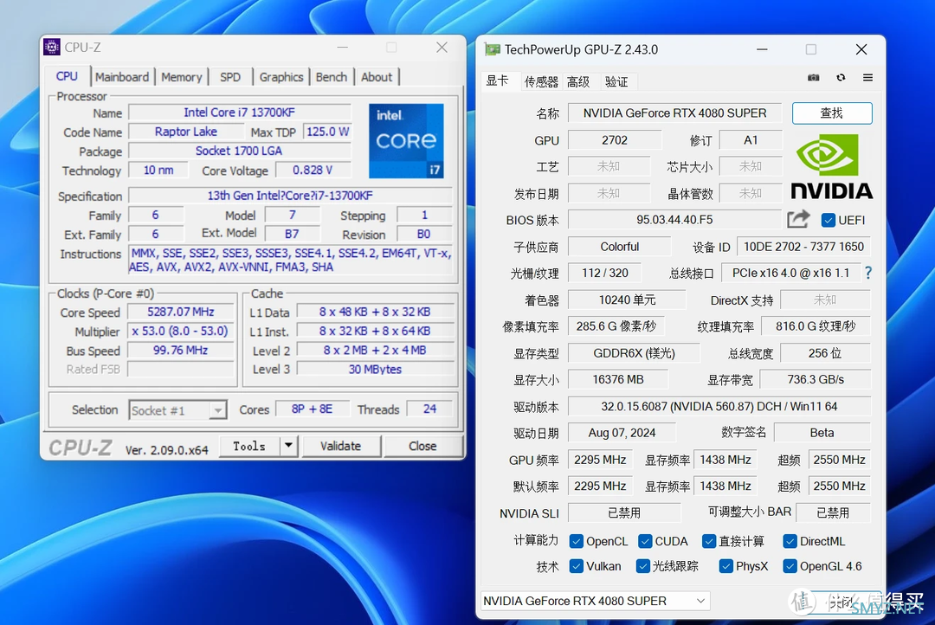Switch to the 验证 tab in GPU-Z
Screen dimensions: 935x625
[616, 81]
